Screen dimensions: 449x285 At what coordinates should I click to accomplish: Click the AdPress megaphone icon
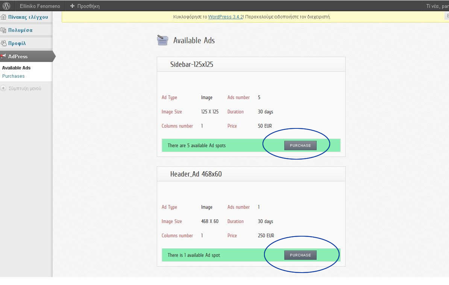click(4, 56)
